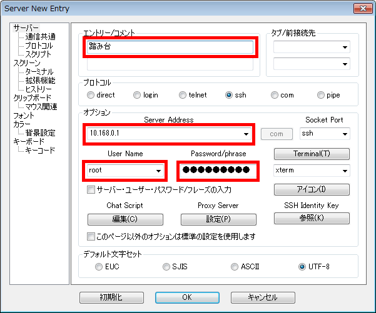Open Proxy Server 設定(P) button
This screenshot has height=313, width=376.
coord(218,219)
